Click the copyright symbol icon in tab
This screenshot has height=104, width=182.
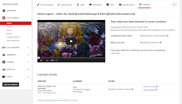click(x=140, y=5)
